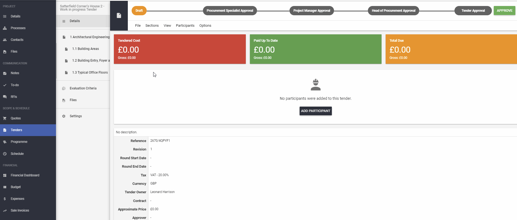Open the Options menu
517x220 pixels.
click(205, 26)
